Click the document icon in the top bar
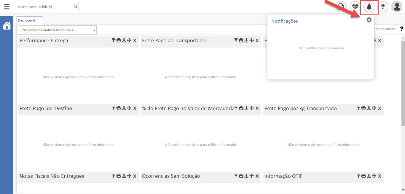This screenshot has width=405, height=194. 342,6
